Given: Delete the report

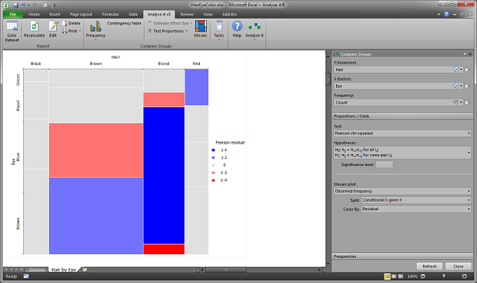Looking at the screenshot, I should (x=72, y=23).
